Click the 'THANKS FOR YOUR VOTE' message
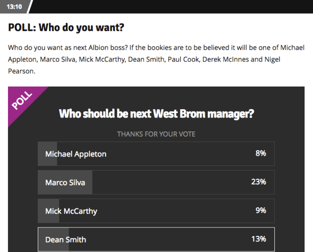Viewport: 313px width, 252px height. click(156, 134)
